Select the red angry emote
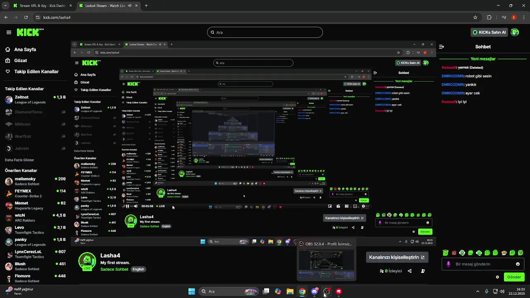This screenshot has height=298, width=530. pyautogui.click(x=454, y=253)
